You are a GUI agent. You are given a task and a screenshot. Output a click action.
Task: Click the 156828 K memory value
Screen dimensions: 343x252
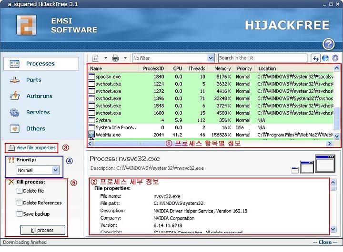coord(221,135)
